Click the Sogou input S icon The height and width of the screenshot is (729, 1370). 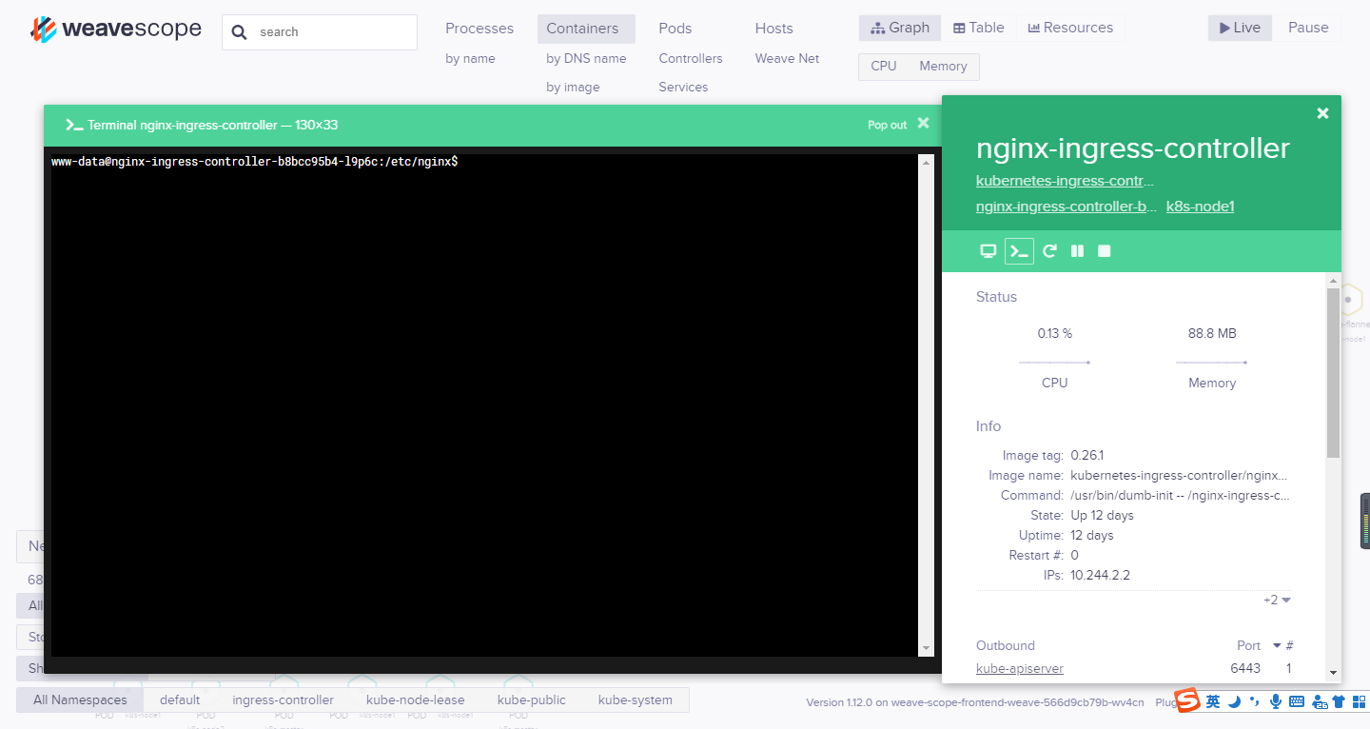click(x=1187, y=700)
